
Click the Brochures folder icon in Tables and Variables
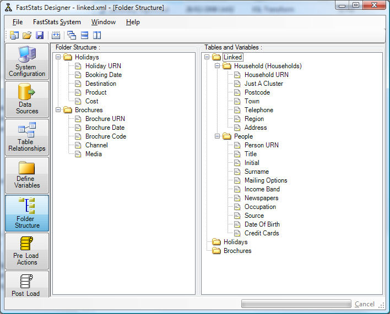(x=216, y=251)
